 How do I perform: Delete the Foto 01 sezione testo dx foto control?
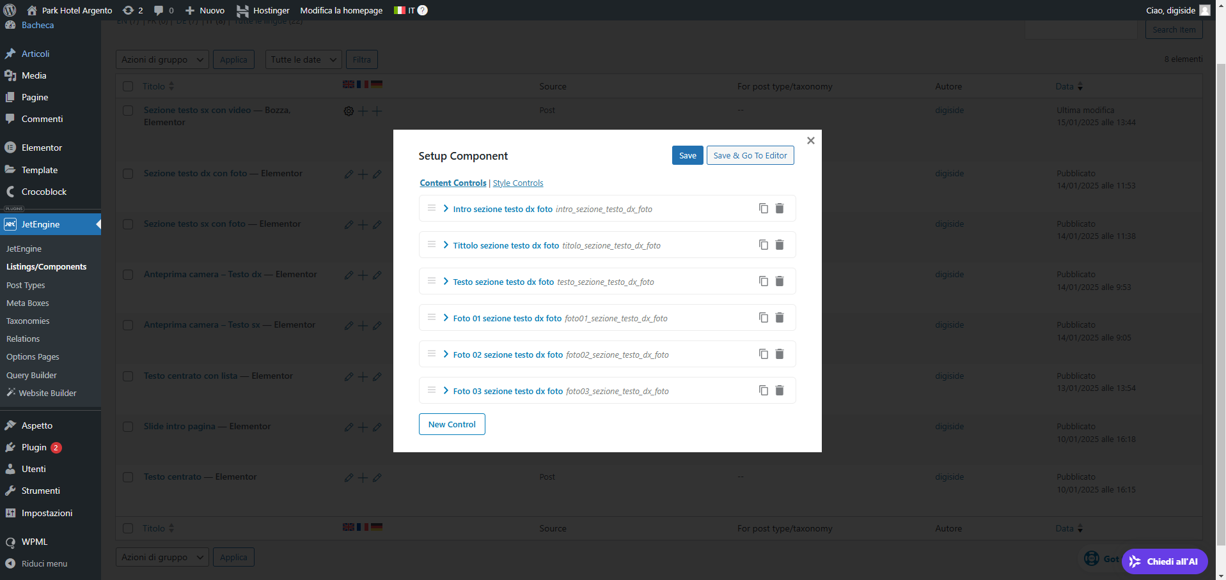(x=780, y=317)
